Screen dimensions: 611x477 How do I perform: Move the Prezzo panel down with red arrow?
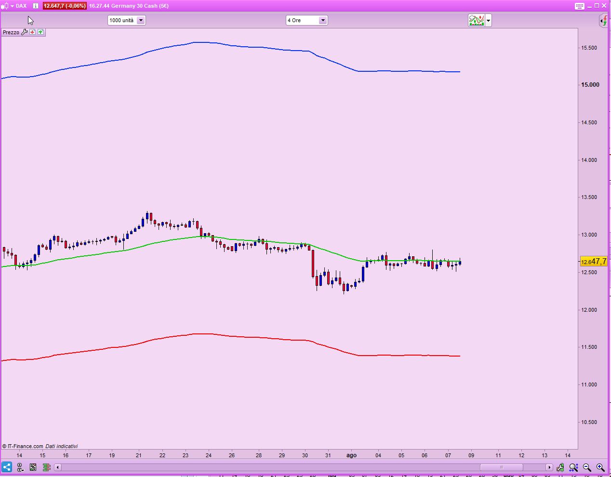click(32, 32)
